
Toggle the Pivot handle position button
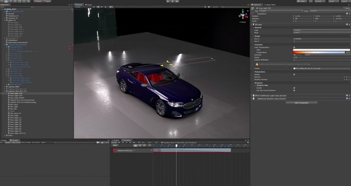[x=38, y=1]
